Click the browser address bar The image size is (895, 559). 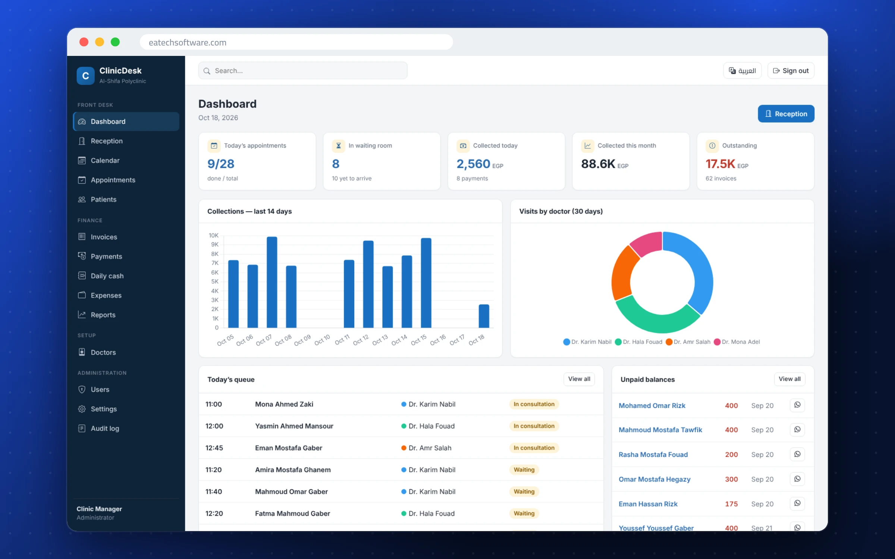pos(296,42)
